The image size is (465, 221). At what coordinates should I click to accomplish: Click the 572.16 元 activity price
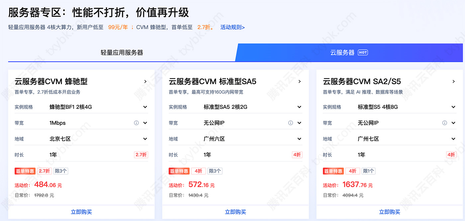tap(202, 184)
